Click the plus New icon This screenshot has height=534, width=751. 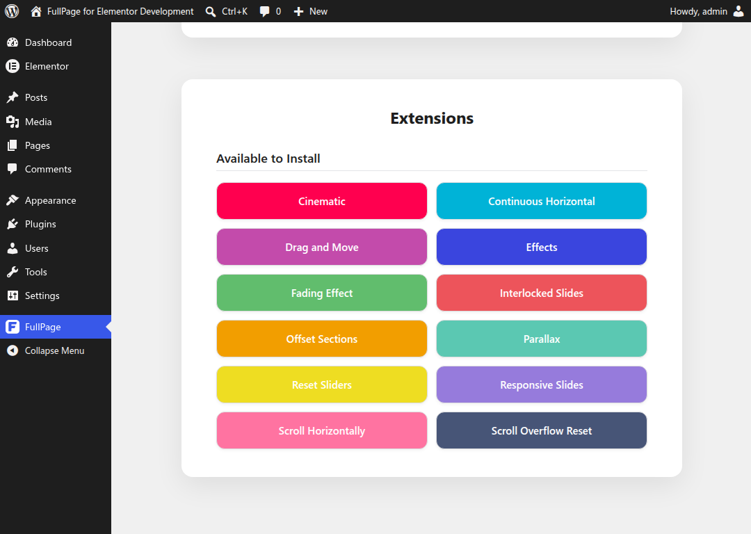coord(298,12)
